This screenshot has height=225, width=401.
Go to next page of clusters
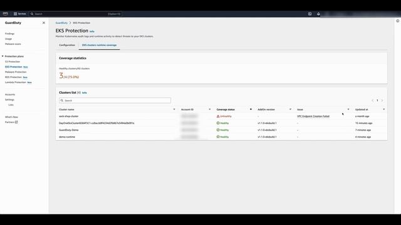point(382,101)
